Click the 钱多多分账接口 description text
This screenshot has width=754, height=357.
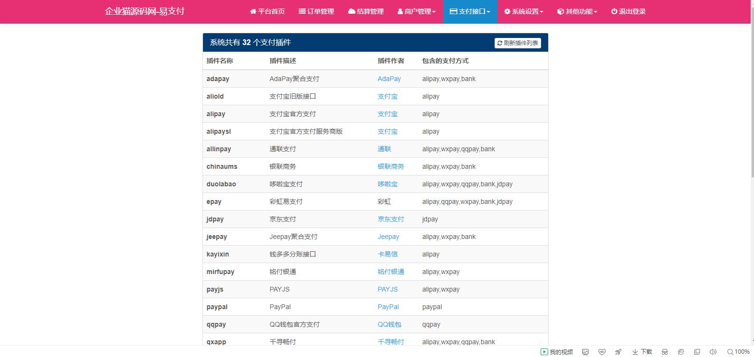tap(293, 254)
